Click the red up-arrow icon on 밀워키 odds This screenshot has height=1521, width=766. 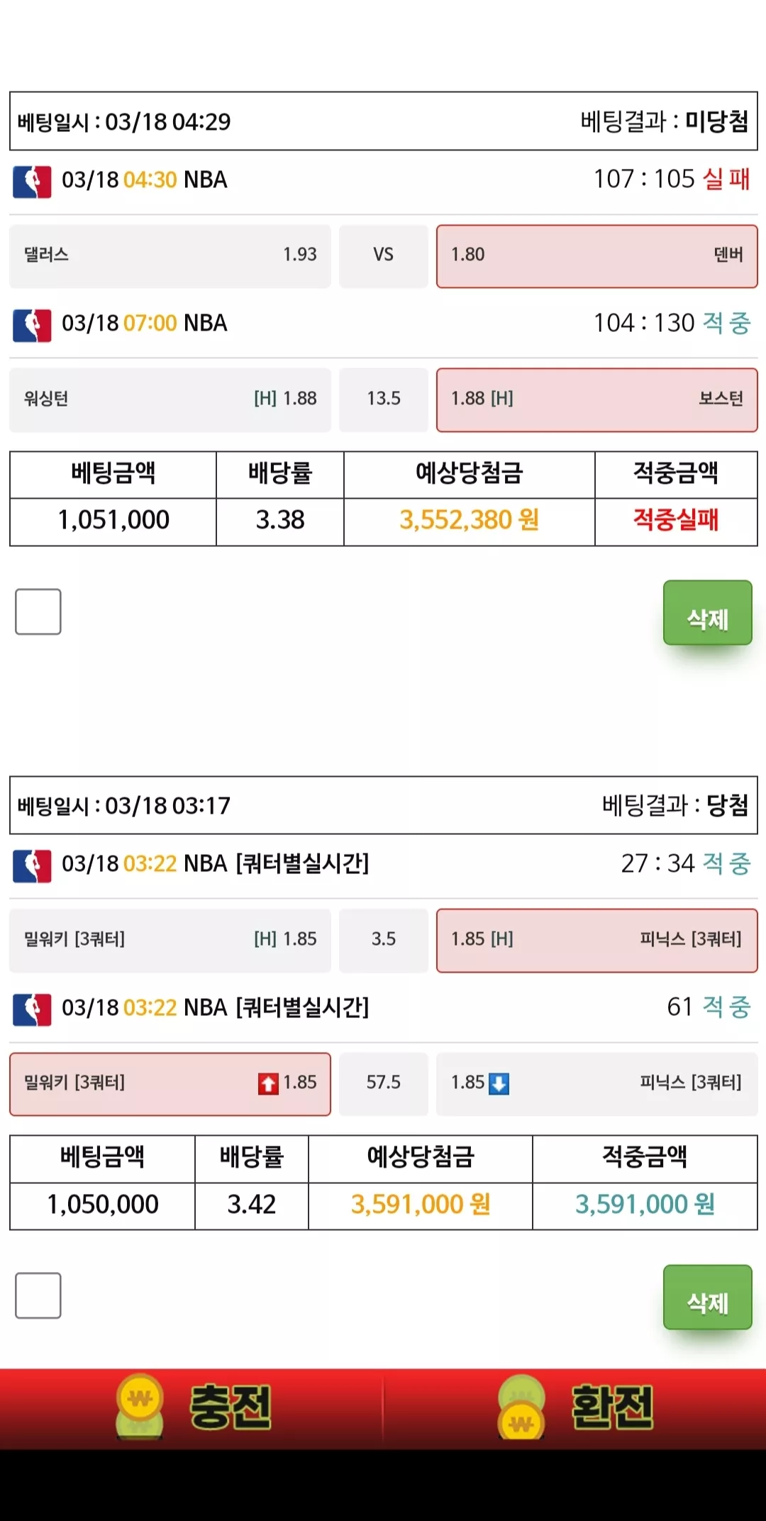click(268, 1084)
